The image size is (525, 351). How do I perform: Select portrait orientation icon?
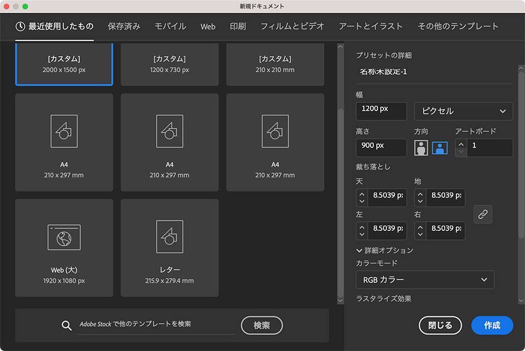point(421,148)
